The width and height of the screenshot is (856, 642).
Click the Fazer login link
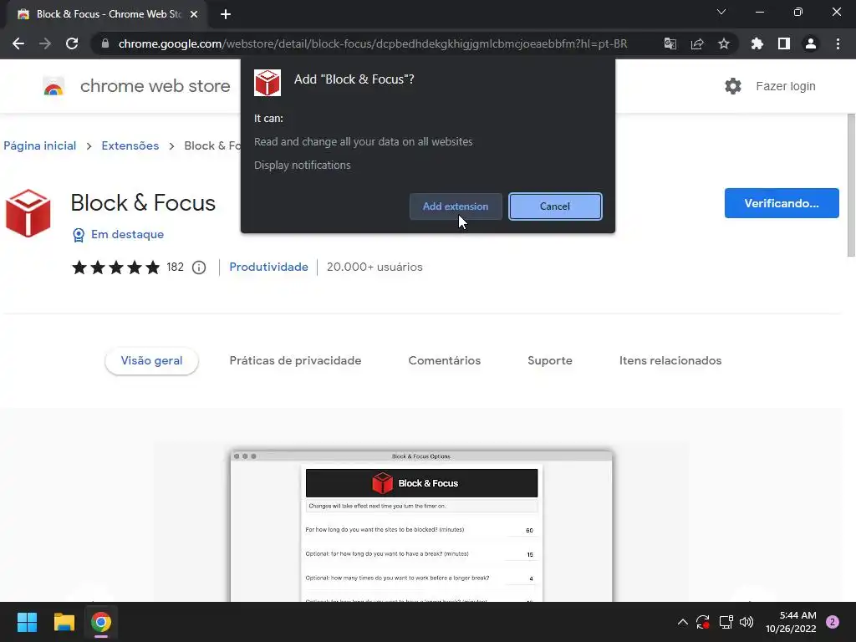786,86
